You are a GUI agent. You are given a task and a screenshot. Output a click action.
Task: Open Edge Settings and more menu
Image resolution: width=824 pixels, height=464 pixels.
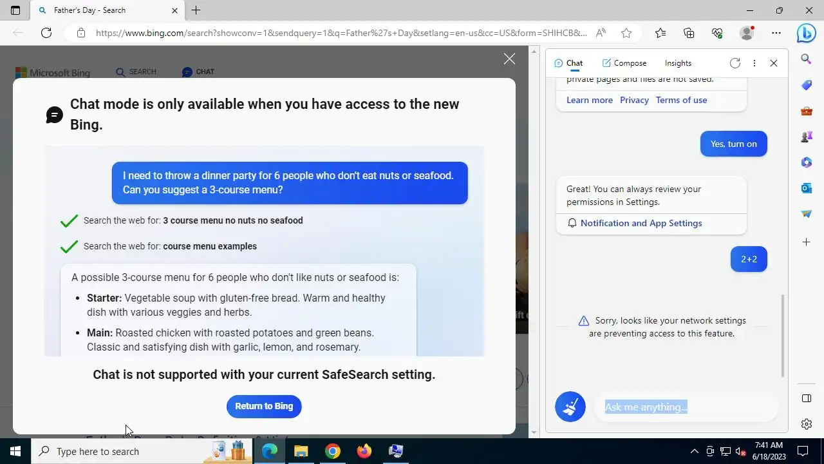point(776,33)
